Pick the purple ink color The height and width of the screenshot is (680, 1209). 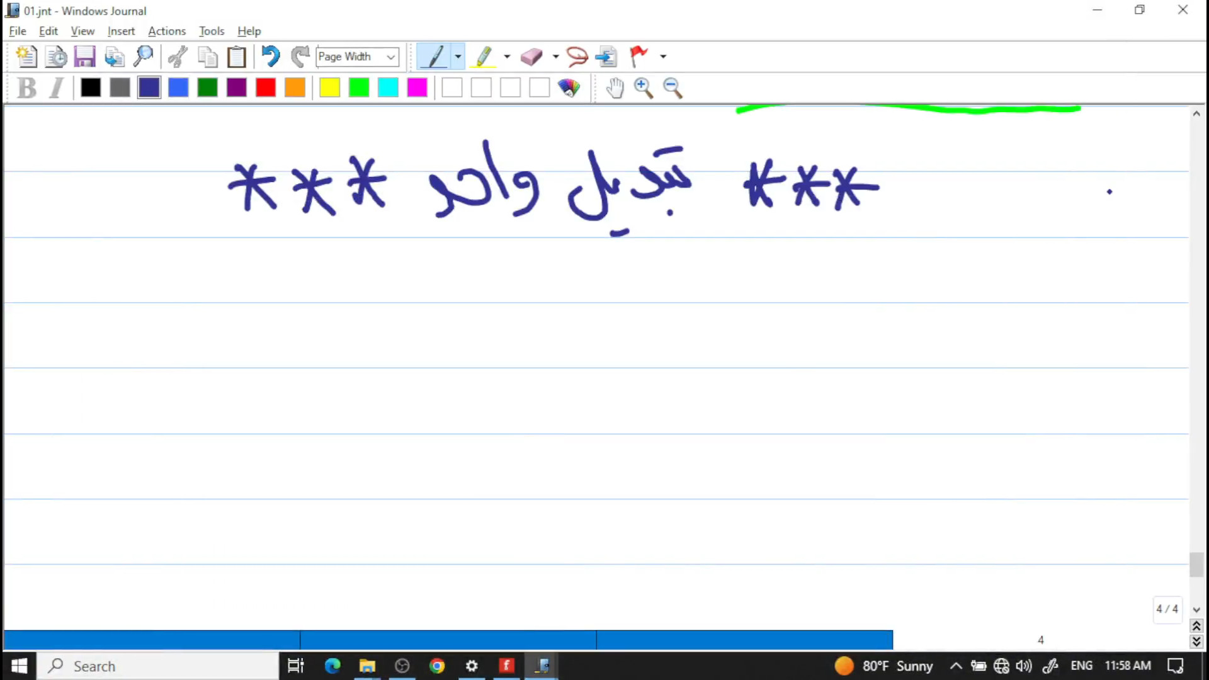[237, 88]
